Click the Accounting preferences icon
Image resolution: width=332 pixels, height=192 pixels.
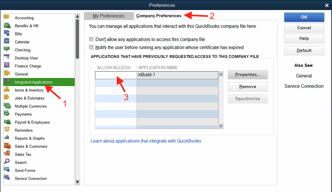tap(7, 17)
